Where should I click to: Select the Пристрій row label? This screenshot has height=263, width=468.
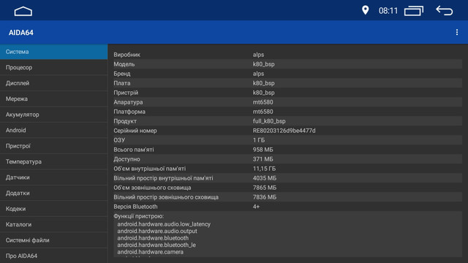tap(126, 93)
